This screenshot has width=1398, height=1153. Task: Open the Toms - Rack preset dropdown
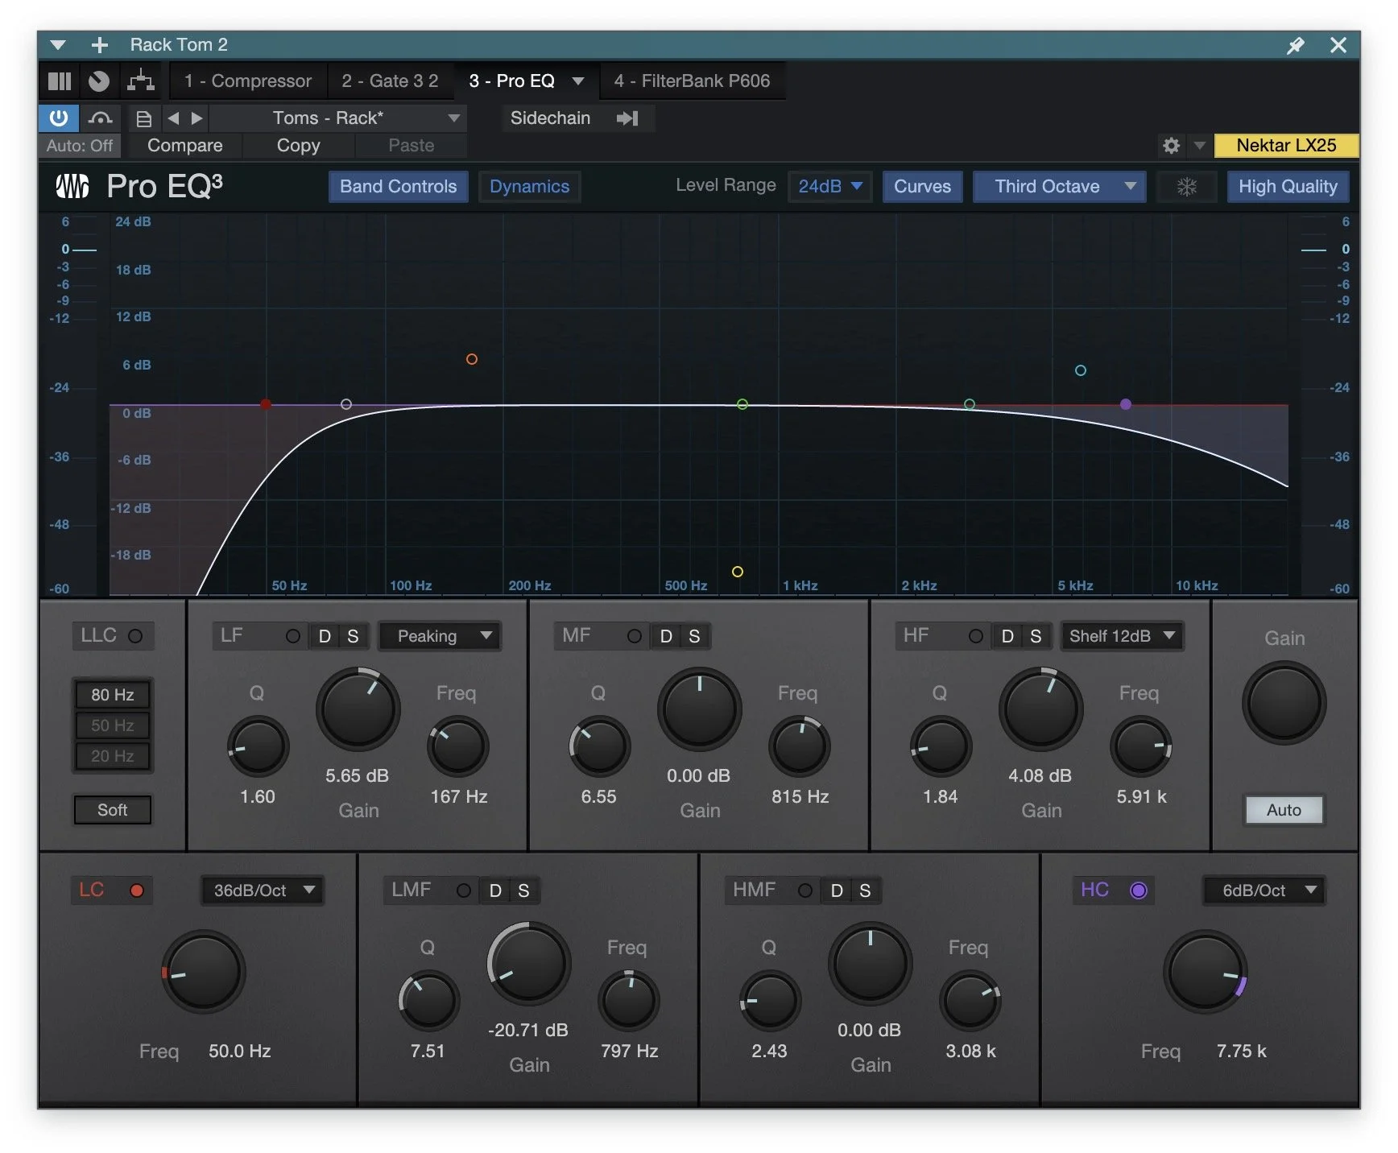click(x=338, y=118)
